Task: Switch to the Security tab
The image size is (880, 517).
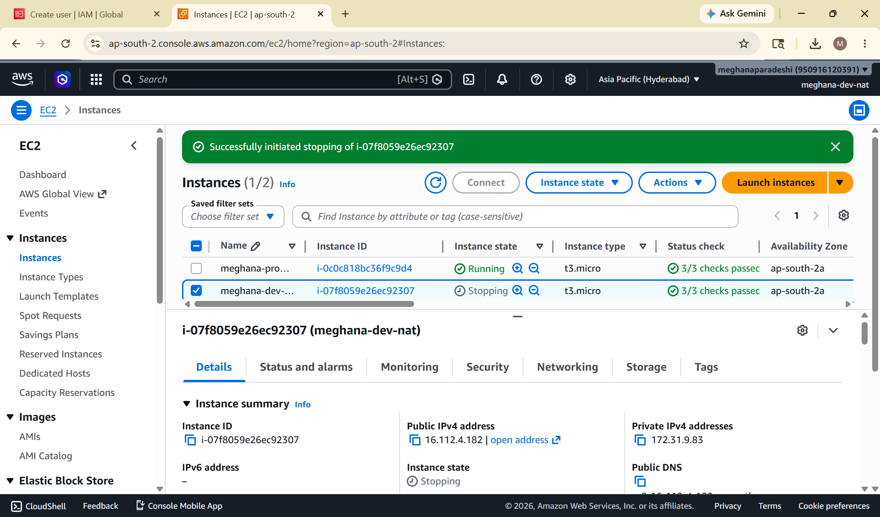Action: [487, 367]
